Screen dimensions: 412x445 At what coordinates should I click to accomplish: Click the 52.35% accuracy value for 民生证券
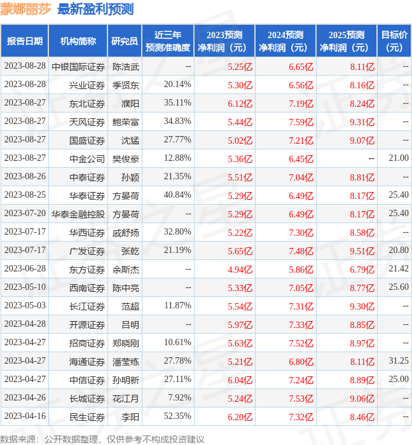tap(177, 416)
